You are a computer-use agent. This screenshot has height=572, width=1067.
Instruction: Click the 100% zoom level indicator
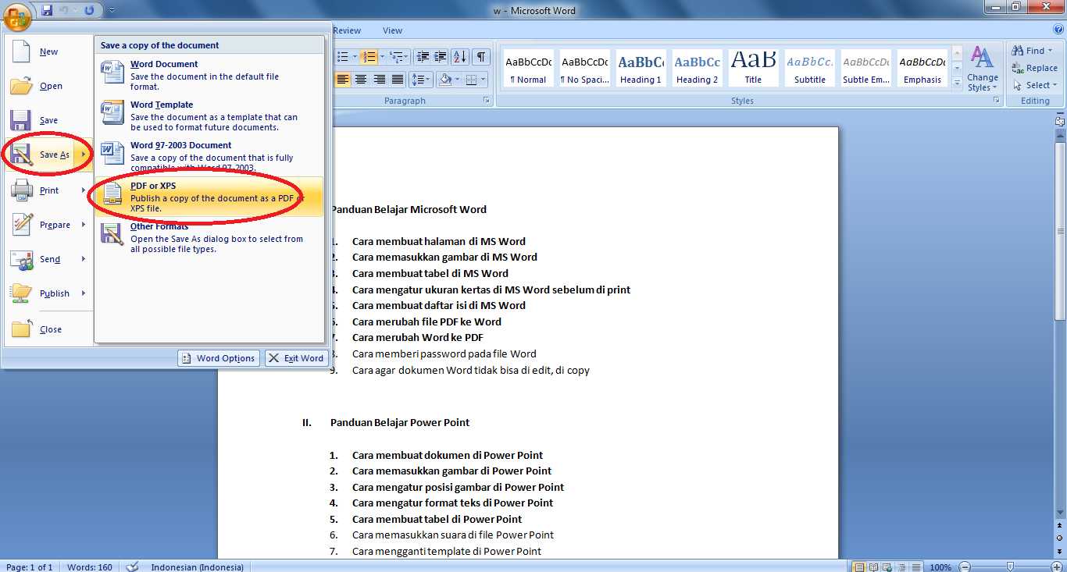tap(940, 567)
